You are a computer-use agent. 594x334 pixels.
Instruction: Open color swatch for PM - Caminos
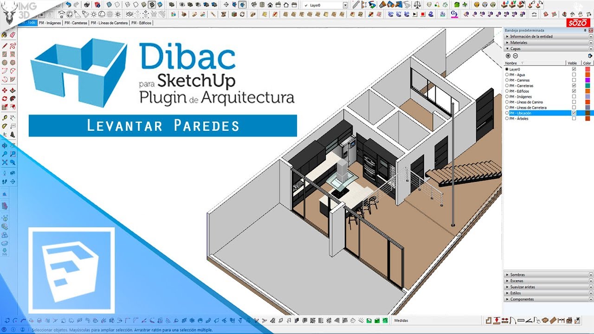tap(588, 80)
